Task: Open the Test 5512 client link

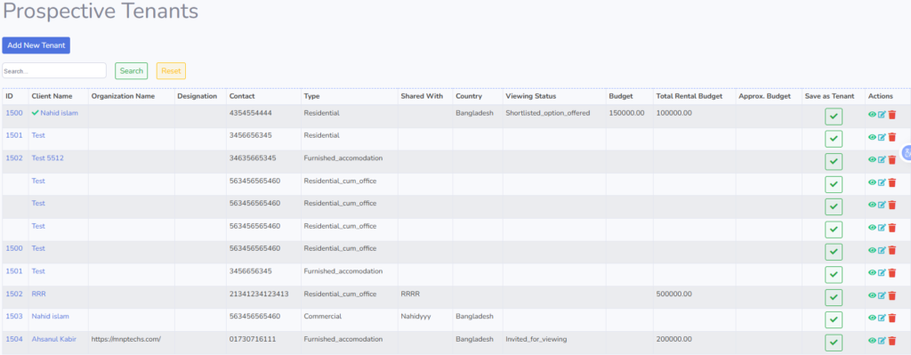Action: [48, 157]
